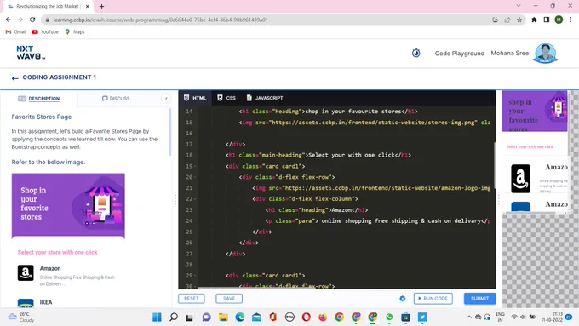Bookmark this page with star icon

(519, 20)
